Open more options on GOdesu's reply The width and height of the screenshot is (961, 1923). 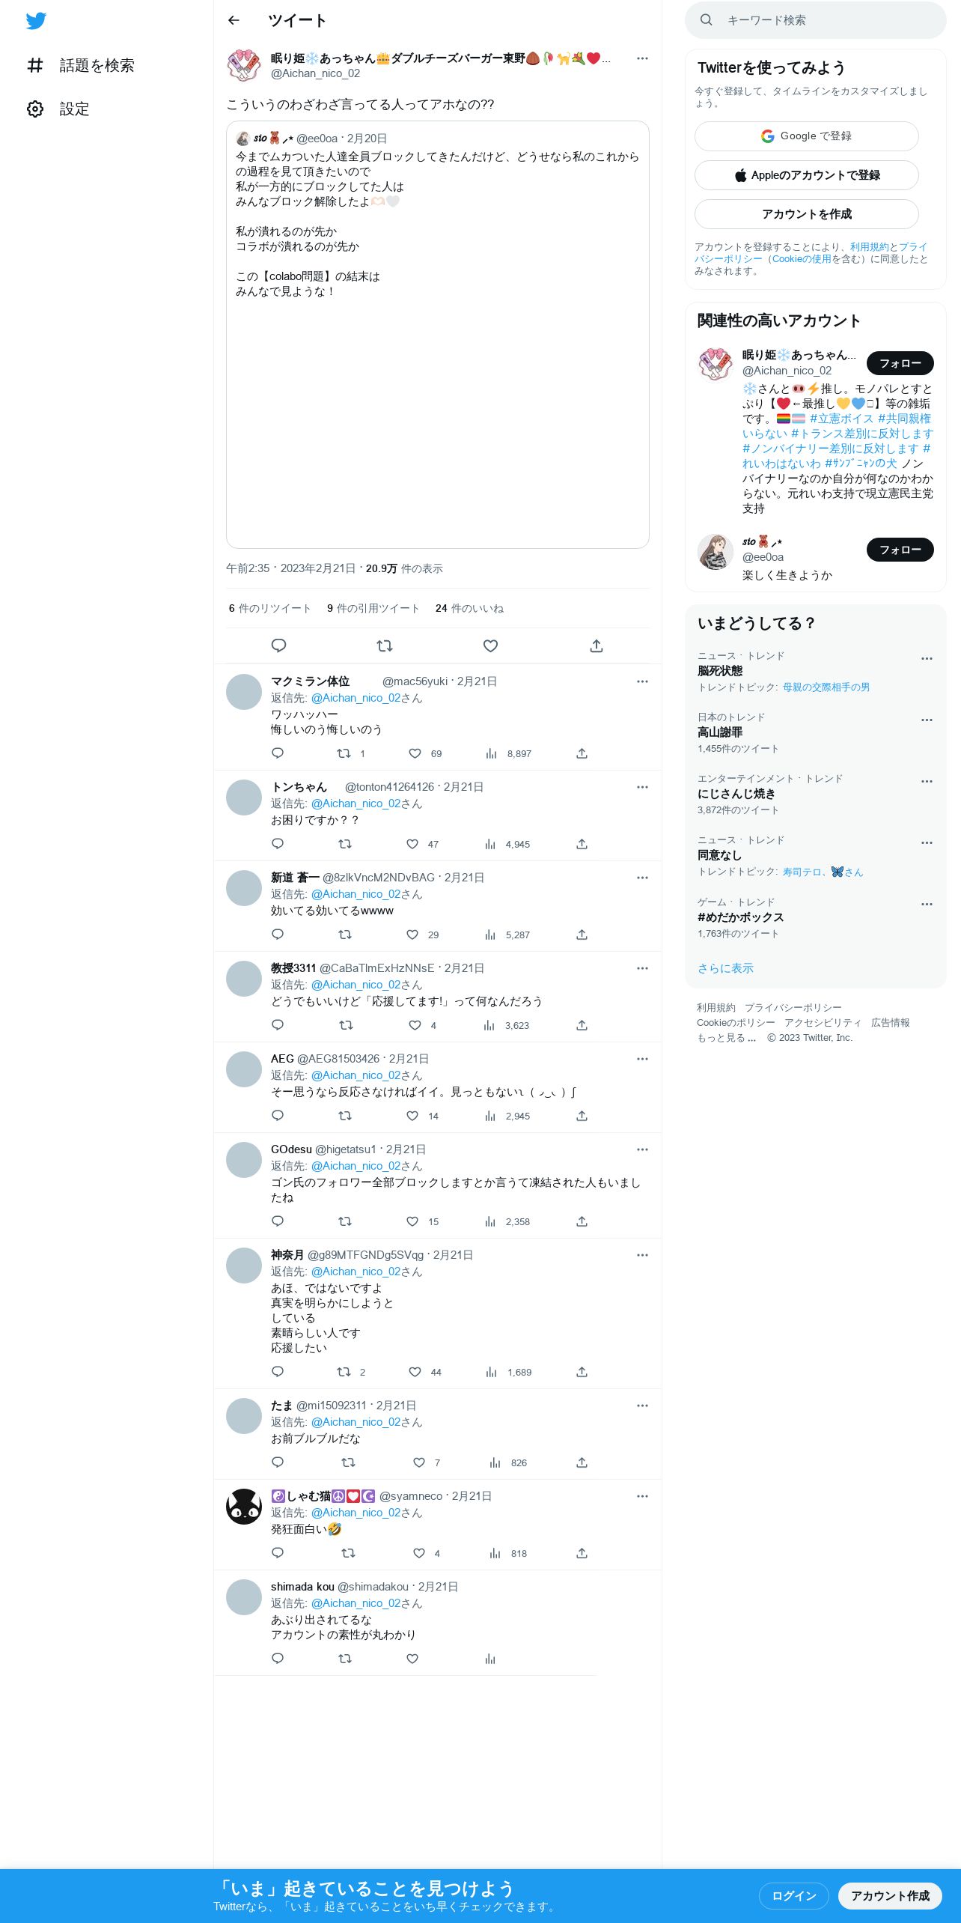coord(642,1149)
